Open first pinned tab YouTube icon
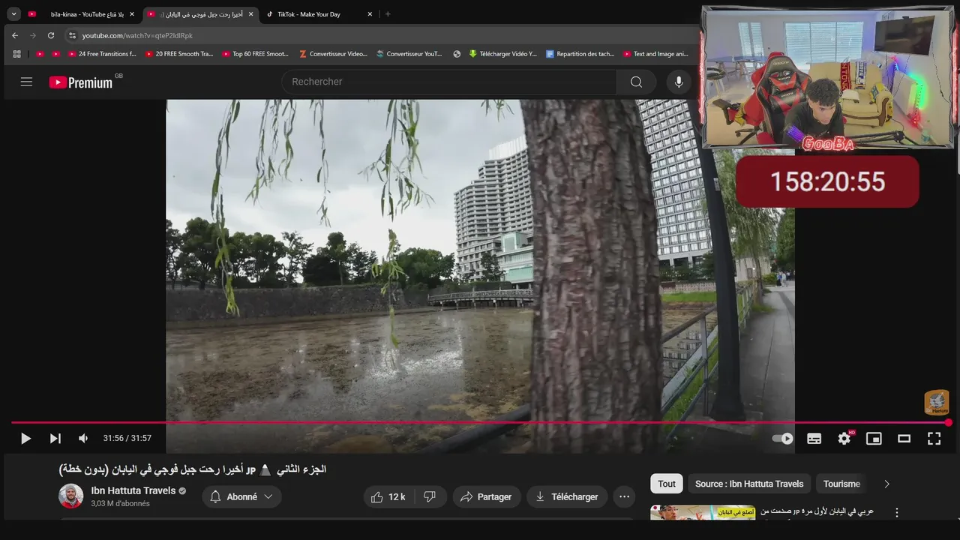960x540 pixels. (32, 14)
